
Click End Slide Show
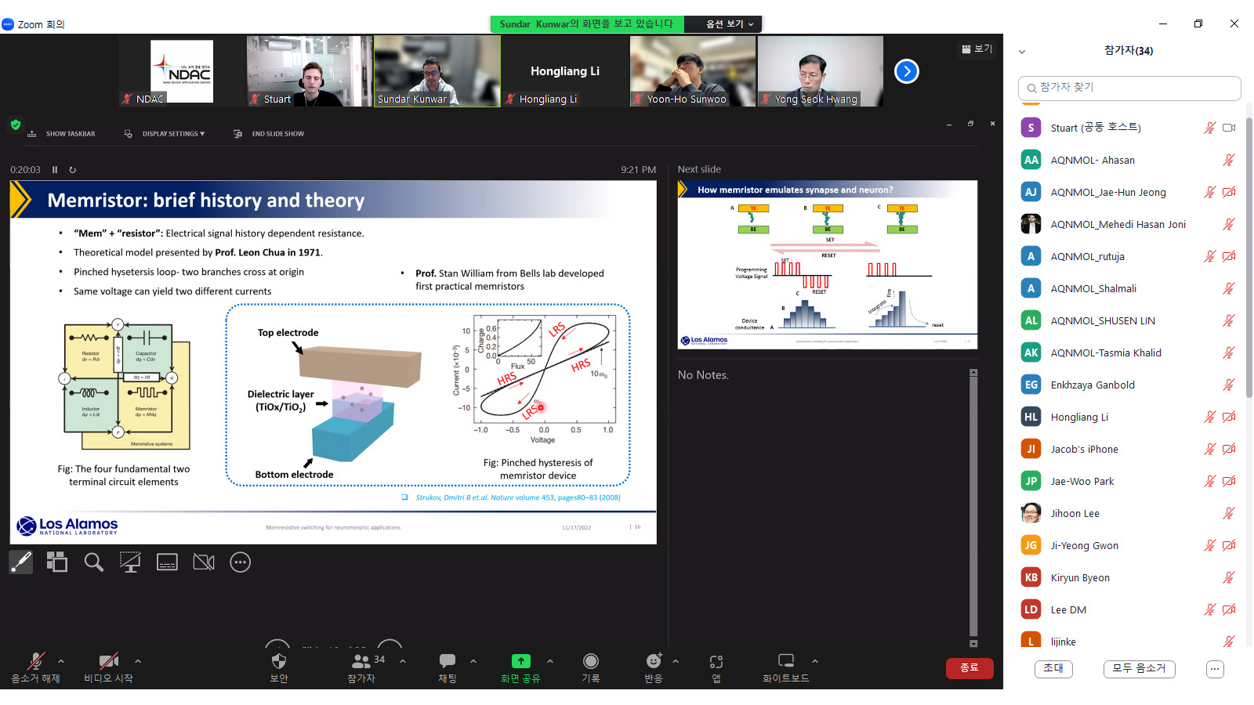269,134
